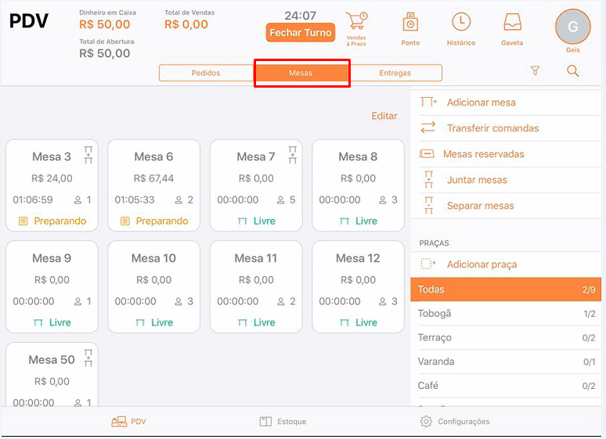The image size is (606, 439).
Task: Click the 01:05:33 timer
Action: [x=135, y=200]
